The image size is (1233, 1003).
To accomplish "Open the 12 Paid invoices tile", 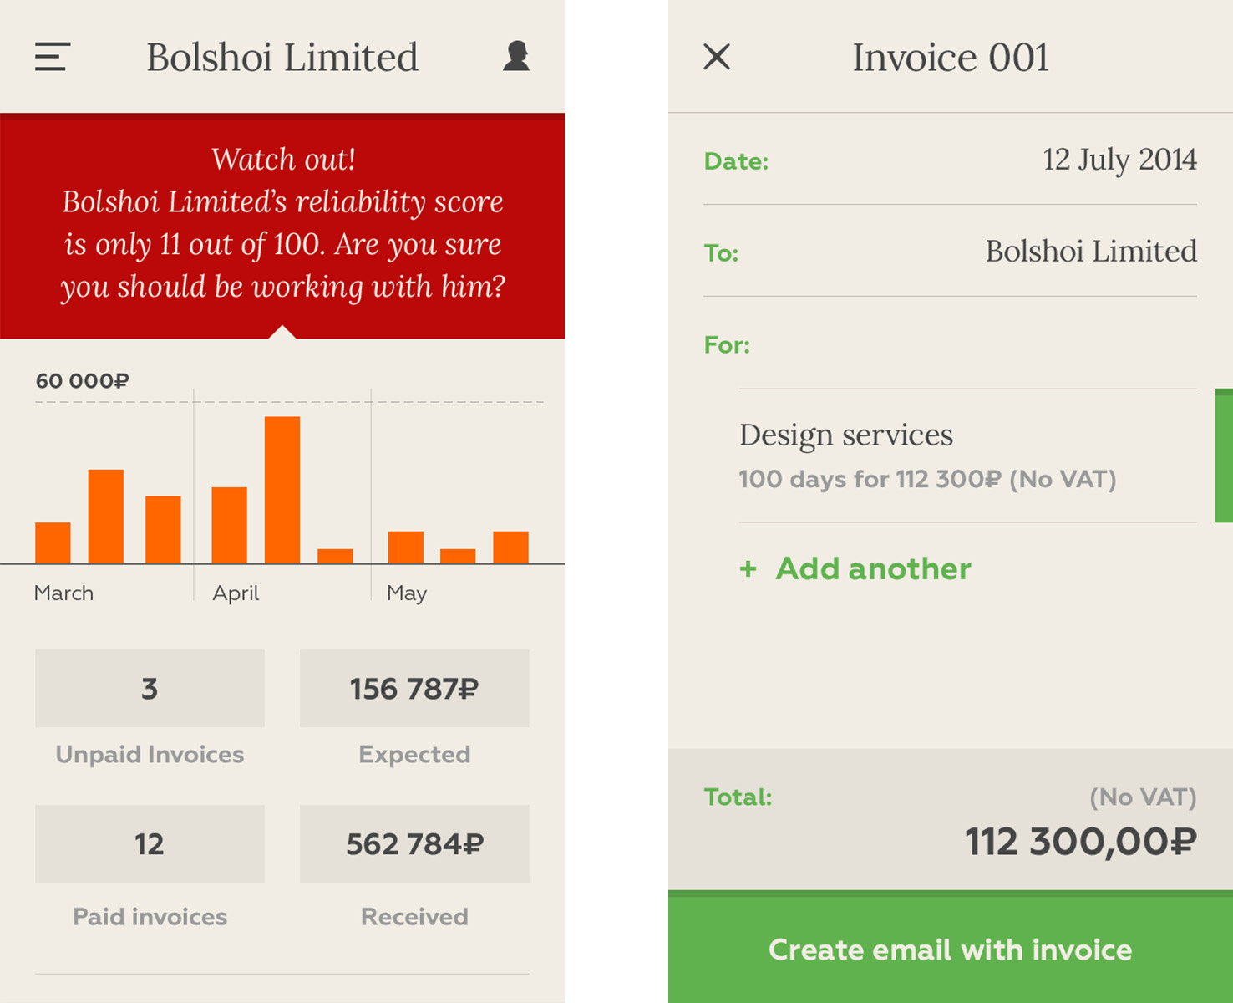I will coord(150,843).
